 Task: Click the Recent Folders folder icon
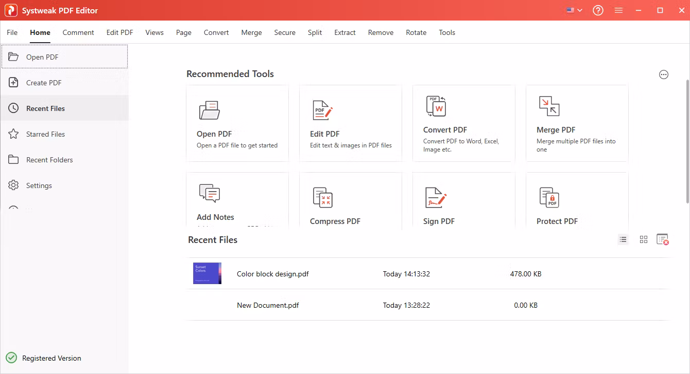point(13,160)
